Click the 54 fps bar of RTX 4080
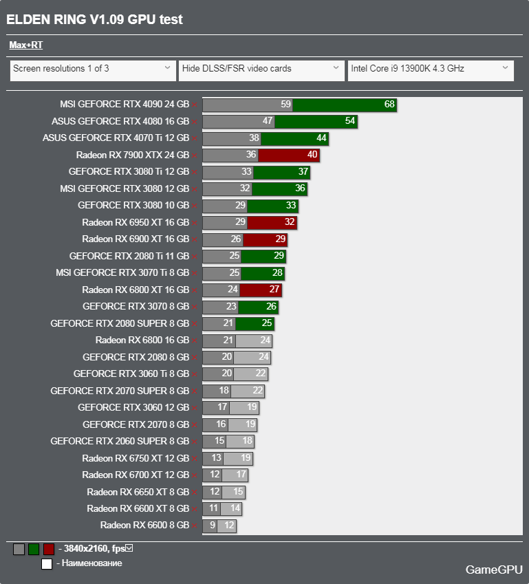This screenshot has height=584, width=529. tap(316, 122)
